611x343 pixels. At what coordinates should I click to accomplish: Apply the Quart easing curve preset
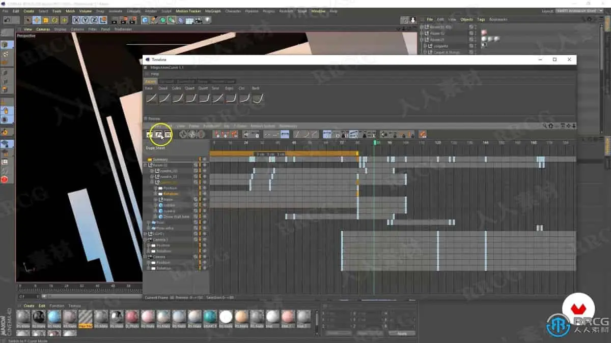191,99
